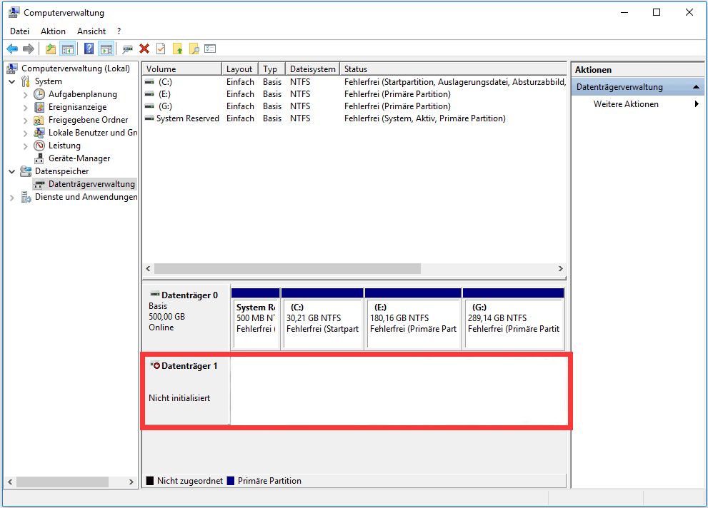Image resolution: width=708 pixels, height=508 pixels.
Task: Click the blue Back arrow in toolbar
Action: pyautogui.click(x=12, y=49)
